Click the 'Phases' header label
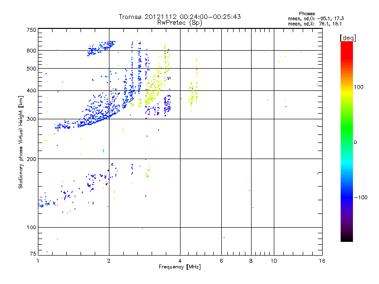Screen dimensions: 379x284 click(307, 14)
